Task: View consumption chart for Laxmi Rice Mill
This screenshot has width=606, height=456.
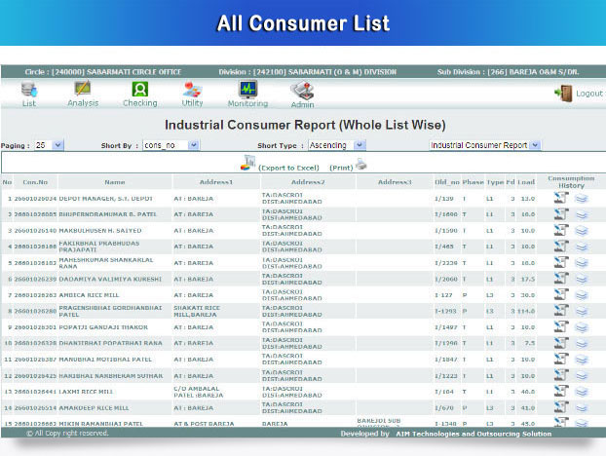Action: [x=560, y=392]
